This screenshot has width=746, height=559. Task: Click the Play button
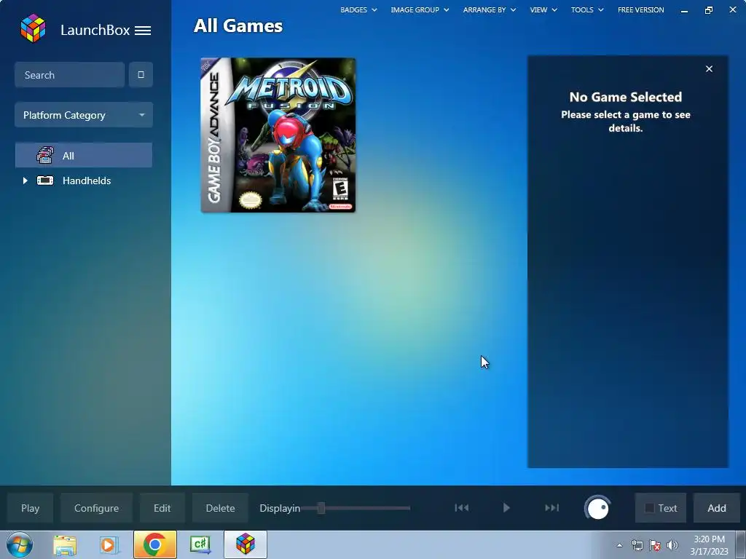click(x=30, y=508)
